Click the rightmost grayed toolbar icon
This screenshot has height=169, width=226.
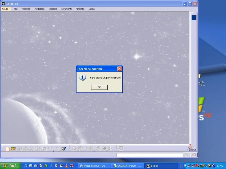tap(121, 148)
